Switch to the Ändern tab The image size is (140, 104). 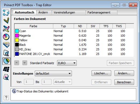44,12
